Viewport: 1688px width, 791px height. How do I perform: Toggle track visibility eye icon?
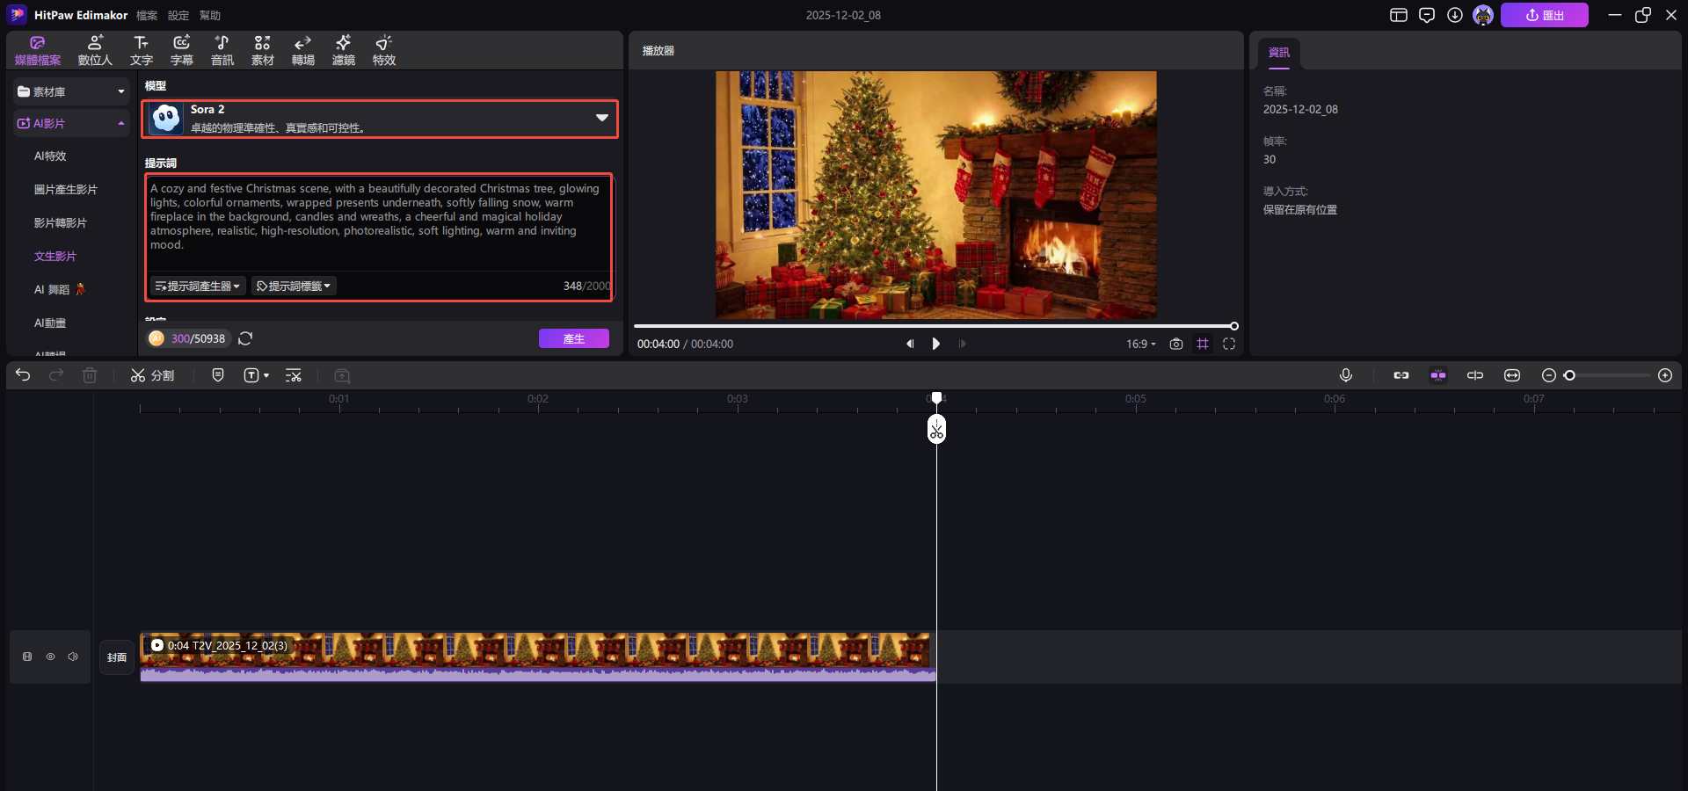click(50, 657)
